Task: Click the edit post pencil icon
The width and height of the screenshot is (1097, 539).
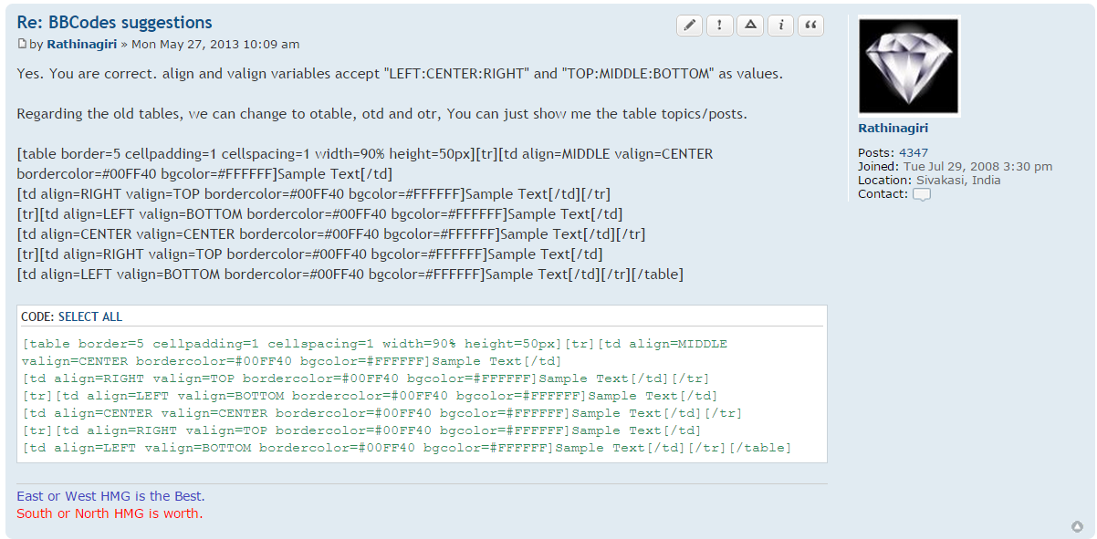Action: [690, 26]
